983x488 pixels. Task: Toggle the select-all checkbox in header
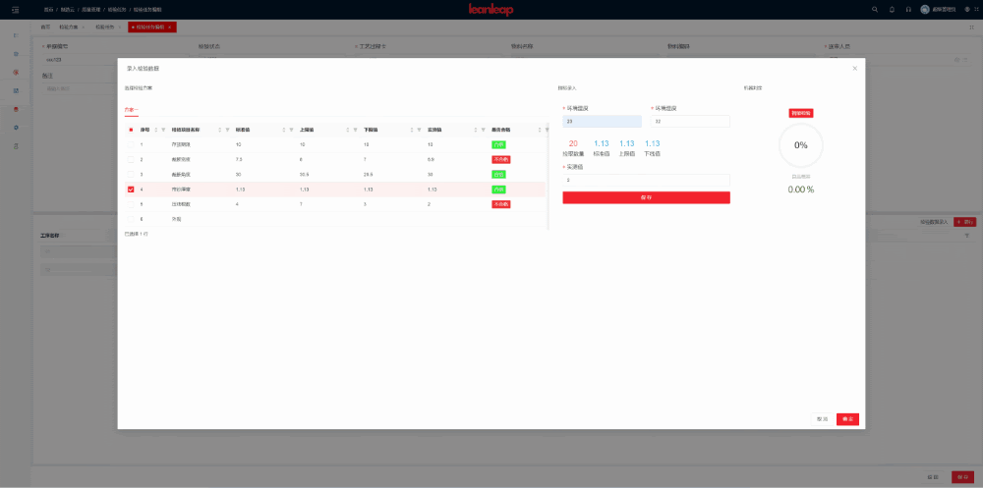point(131,130)
